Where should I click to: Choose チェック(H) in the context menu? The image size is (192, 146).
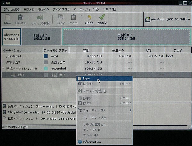(x=105, y=130)
